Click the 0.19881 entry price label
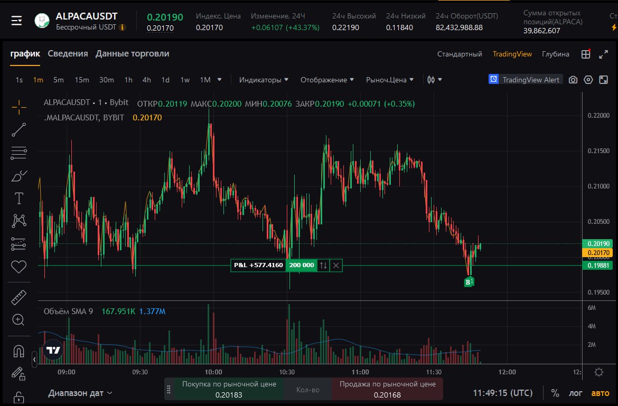This screenshot has height=406, width=618. pos(598,266)
